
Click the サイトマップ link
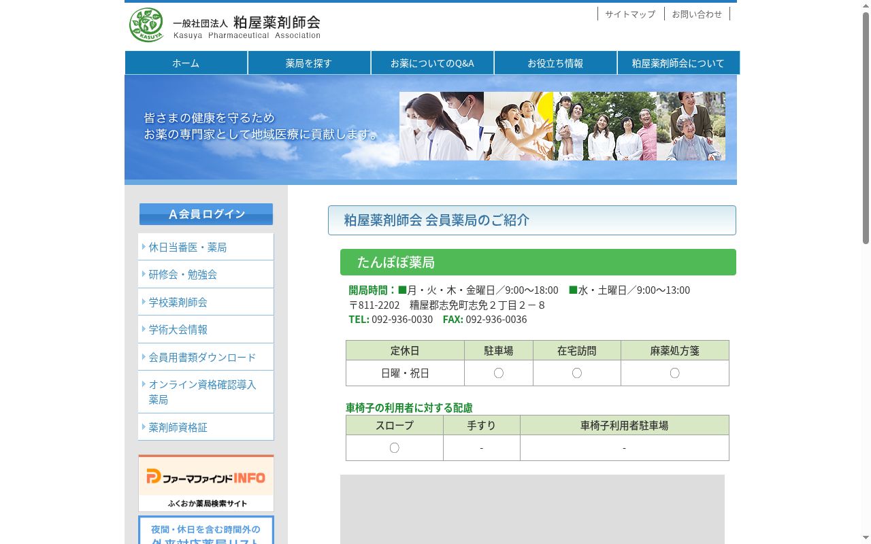pos(630,14)
